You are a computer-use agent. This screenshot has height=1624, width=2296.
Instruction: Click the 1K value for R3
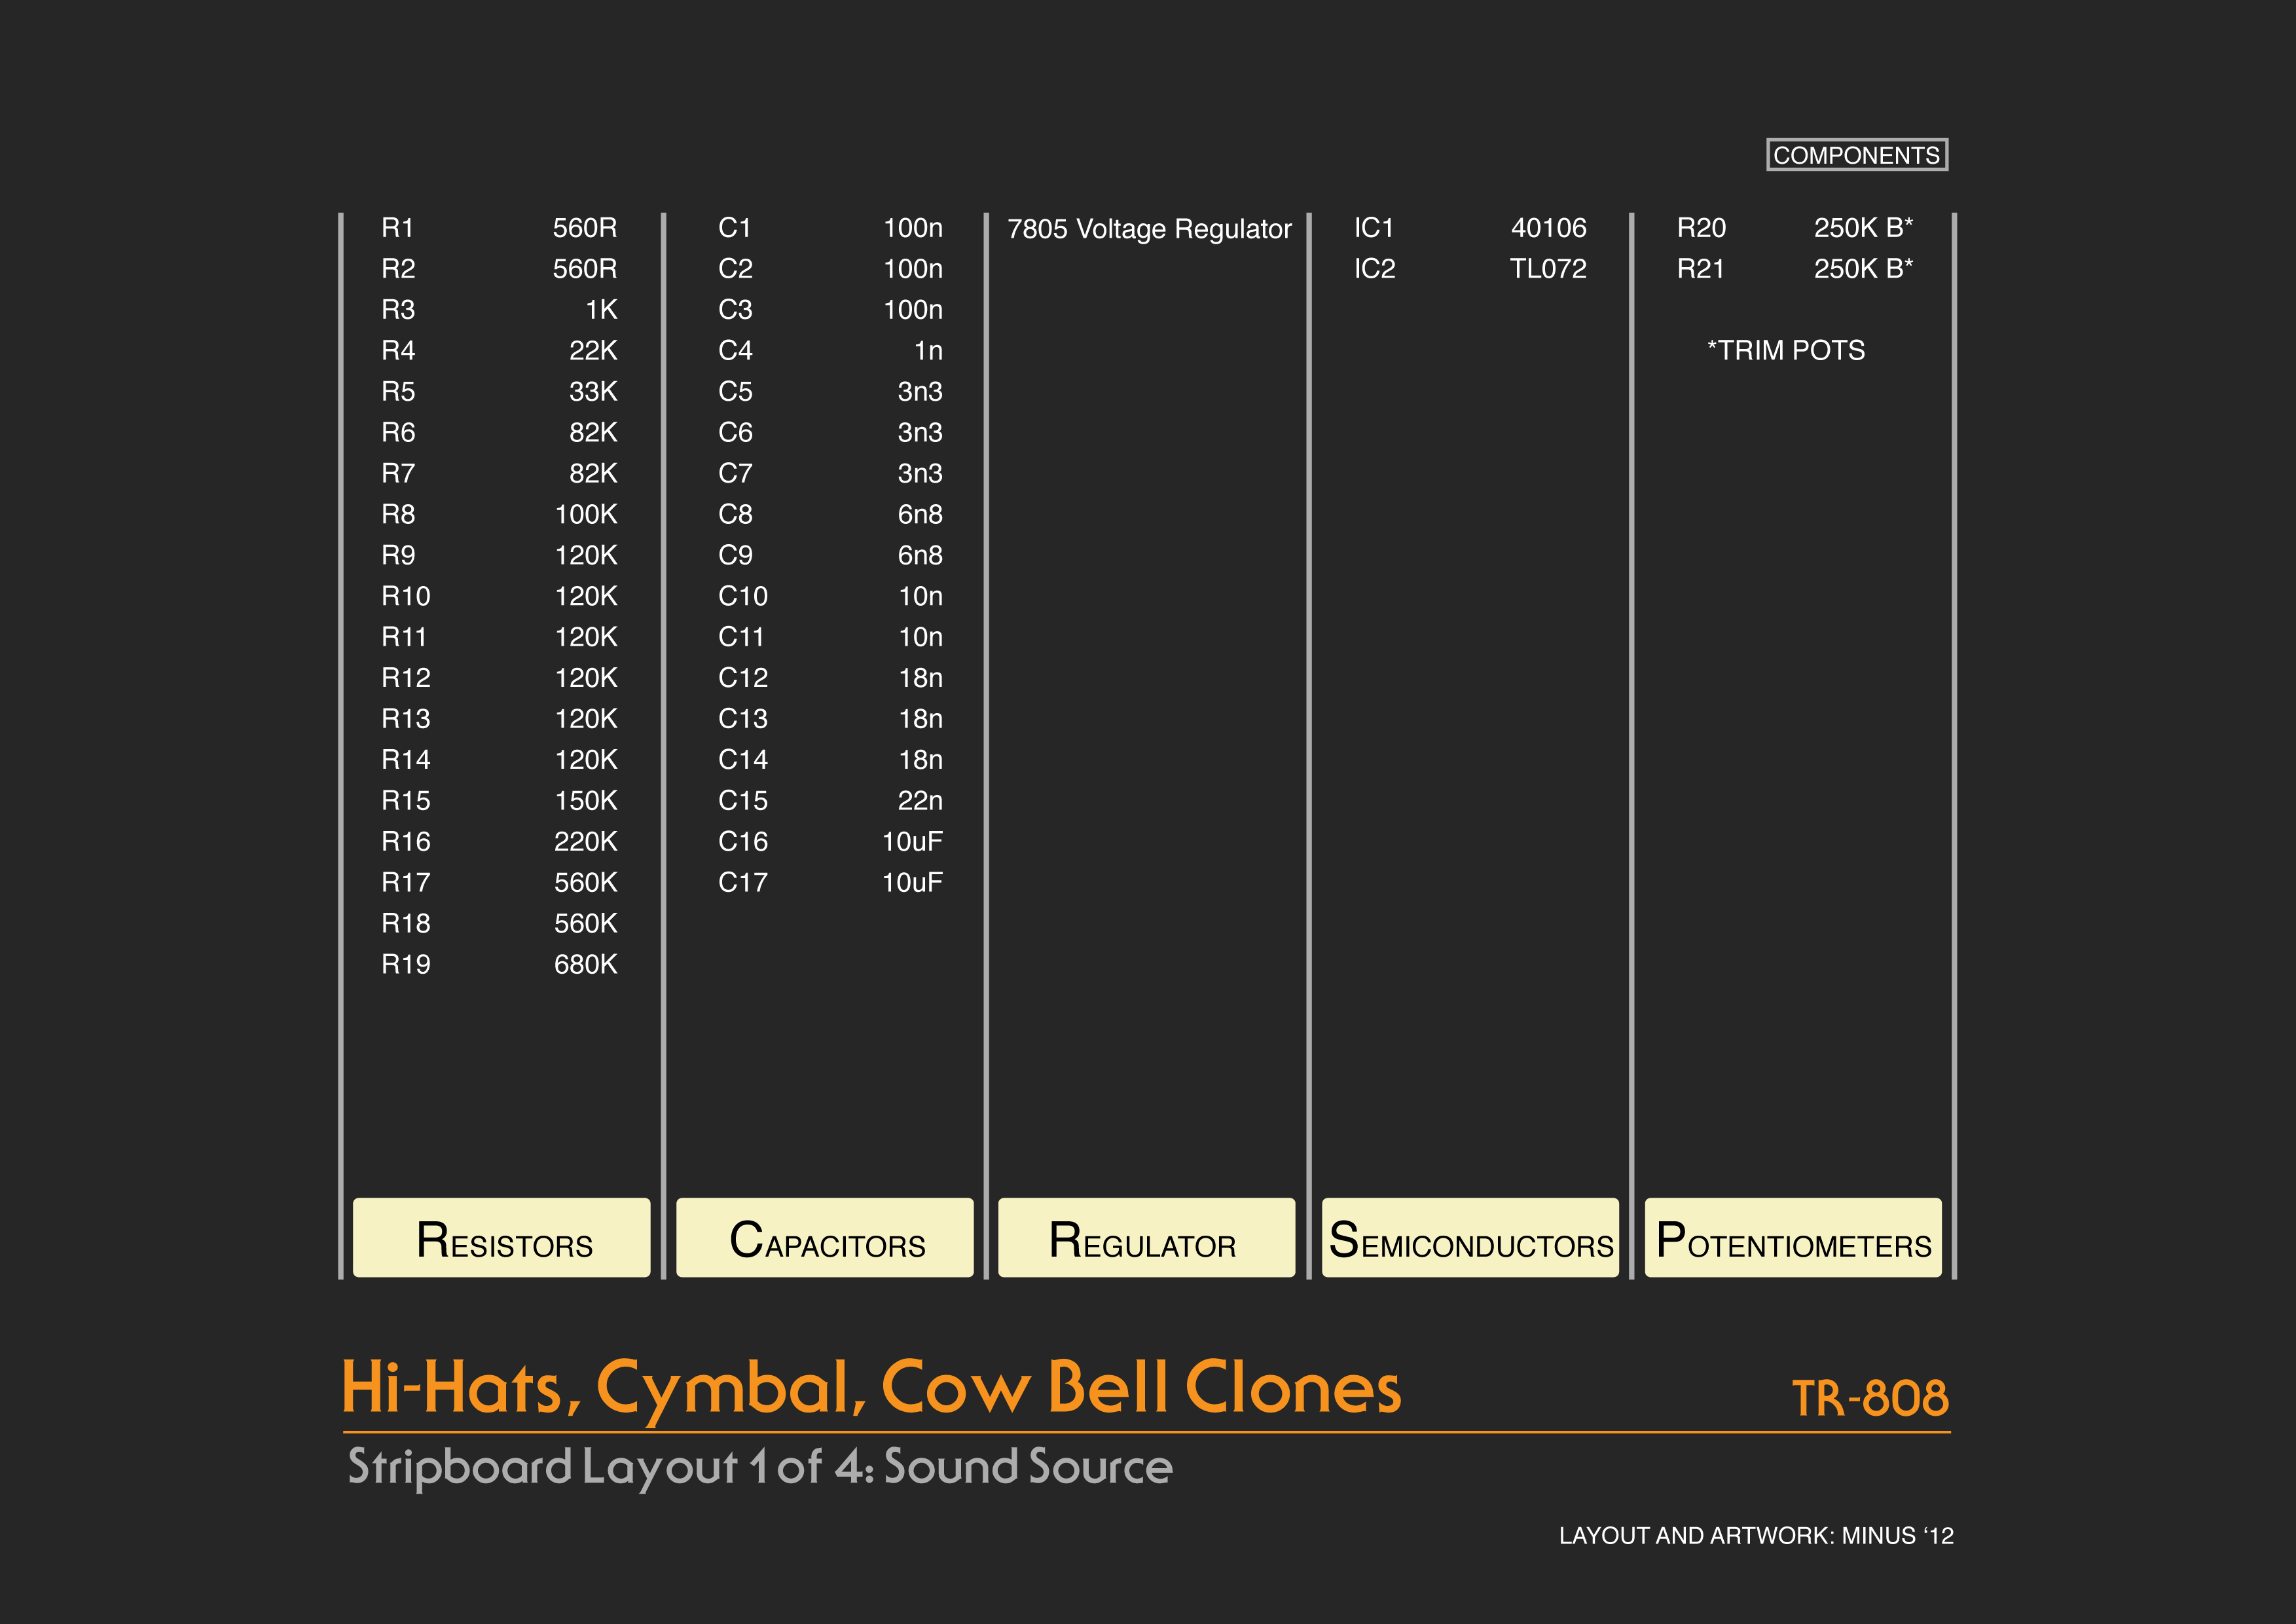pyautogui.click(x=602, y=310)
